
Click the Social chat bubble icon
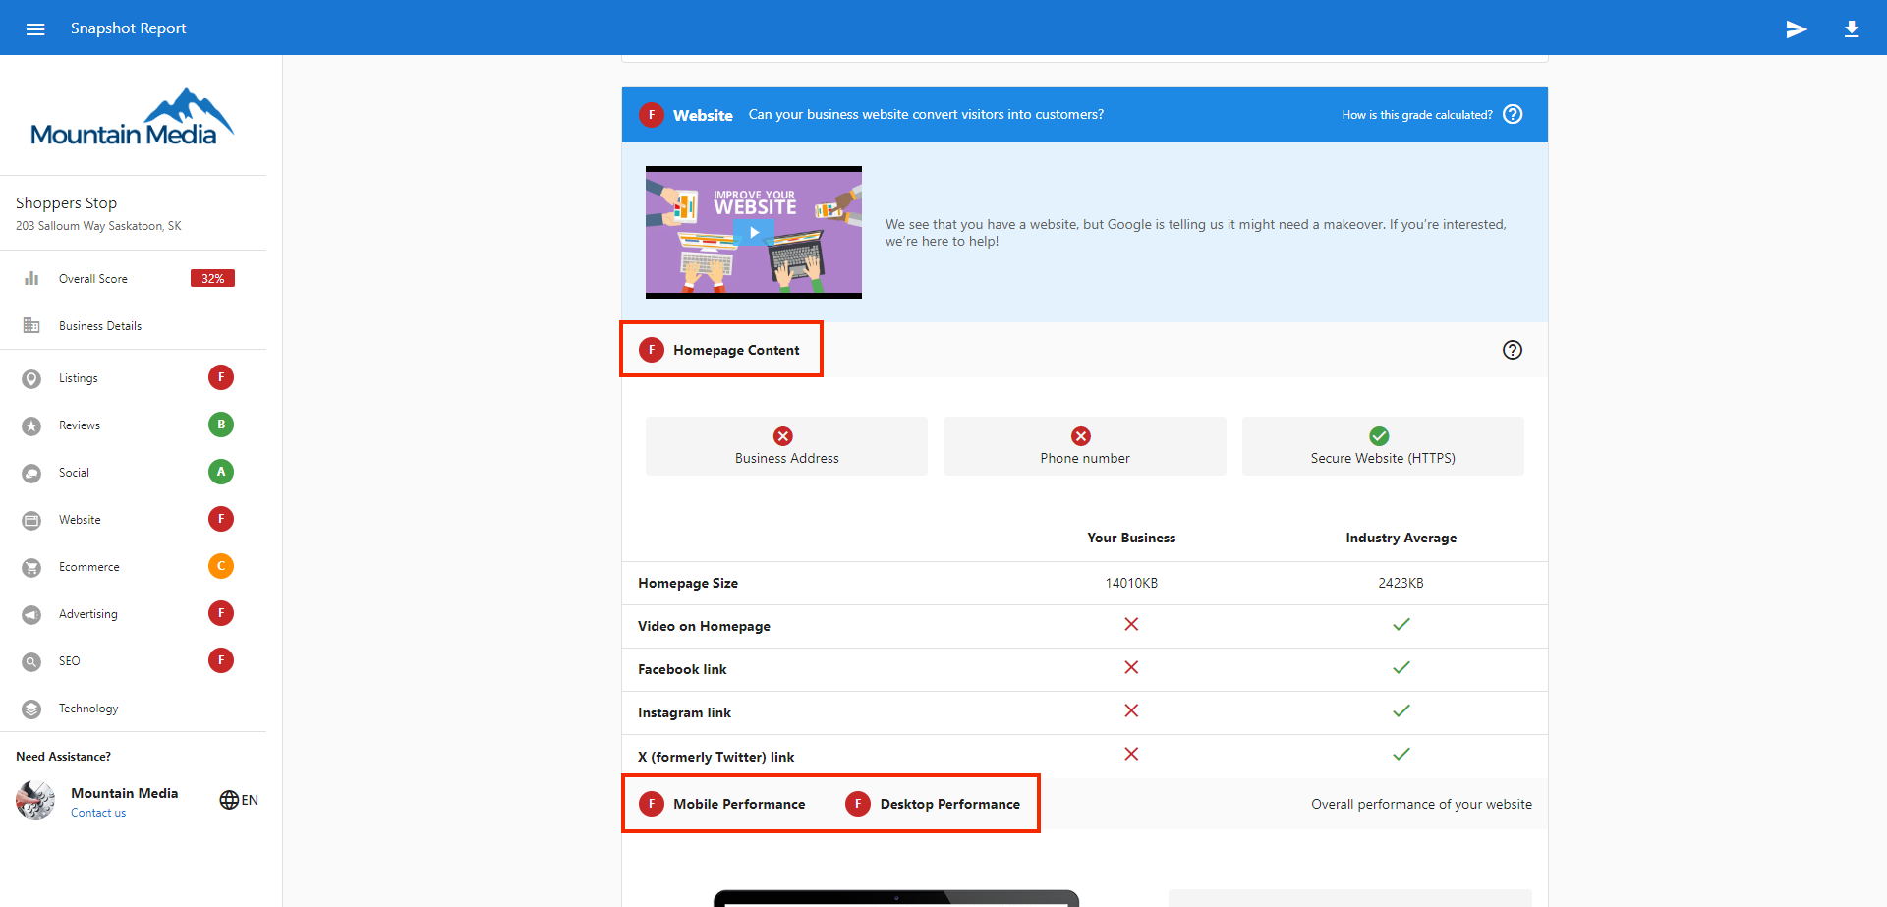31,474
